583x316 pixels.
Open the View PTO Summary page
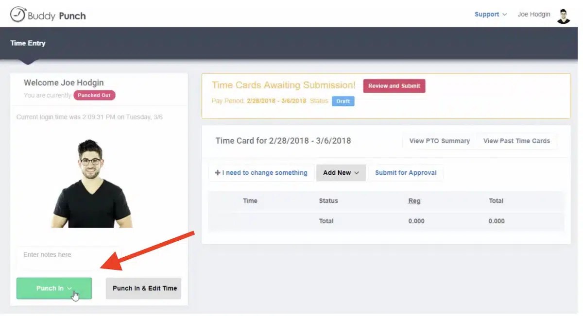coord(438,141)
